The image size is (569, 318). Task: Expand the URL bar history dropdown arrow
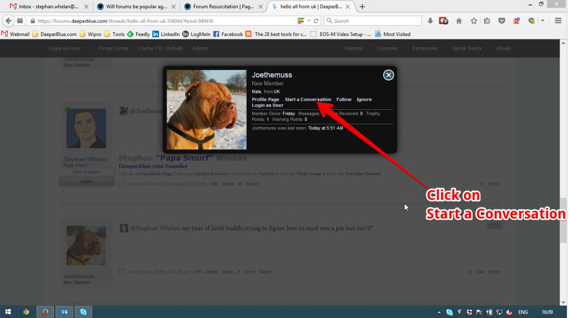pyautogui.click(x=309, y=21)
